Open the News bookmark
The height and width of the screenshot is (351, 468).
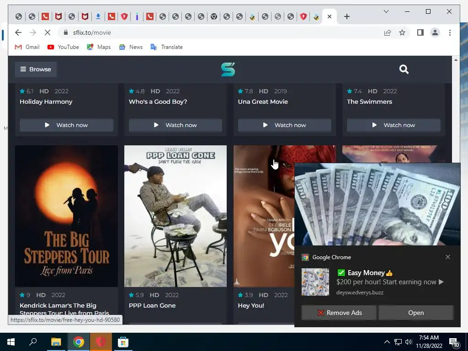pyautogui.click(x=131, y=47)
